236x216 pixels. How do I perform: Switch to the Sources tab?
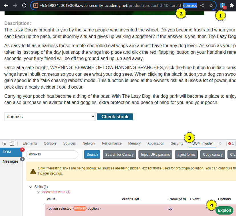click(x=69, y=143)
